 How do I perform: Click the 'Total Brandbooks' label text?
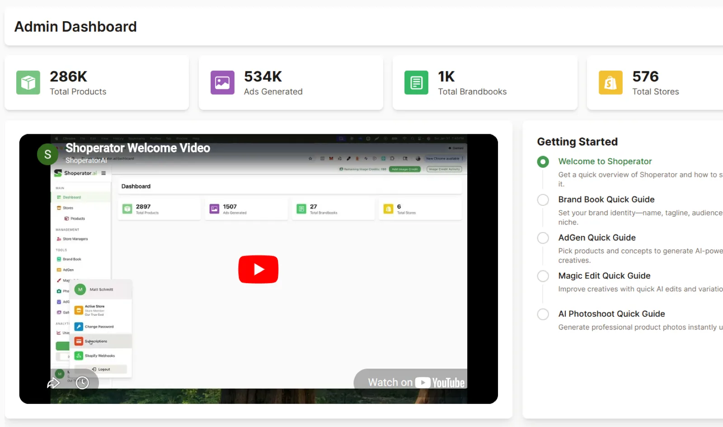(x=472, y=92)
